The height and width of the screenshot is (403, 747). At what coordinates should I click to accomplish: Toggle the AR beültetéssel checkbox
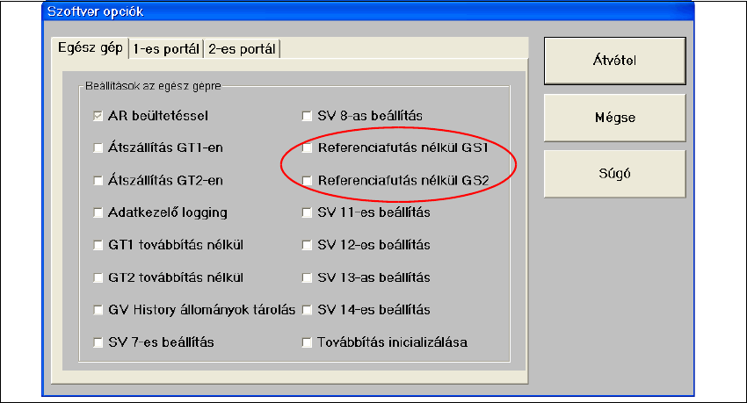98,116
